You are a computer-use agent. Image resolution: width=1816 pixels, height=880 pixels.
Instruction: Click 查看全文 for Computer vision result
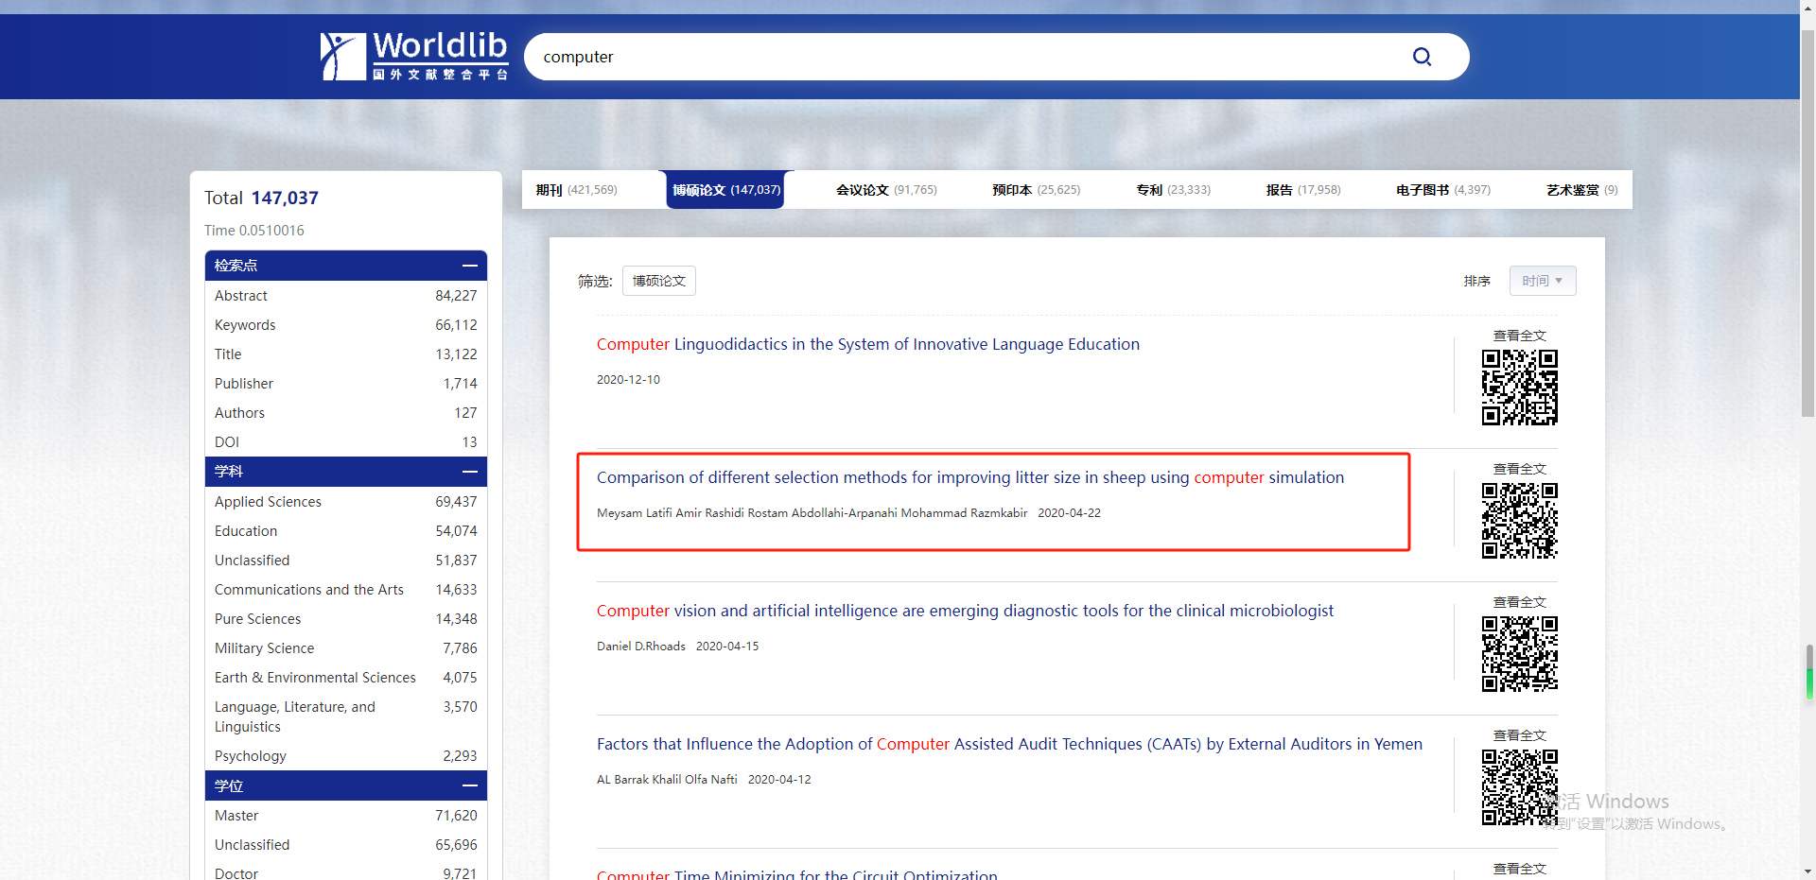pos(1519,602)
